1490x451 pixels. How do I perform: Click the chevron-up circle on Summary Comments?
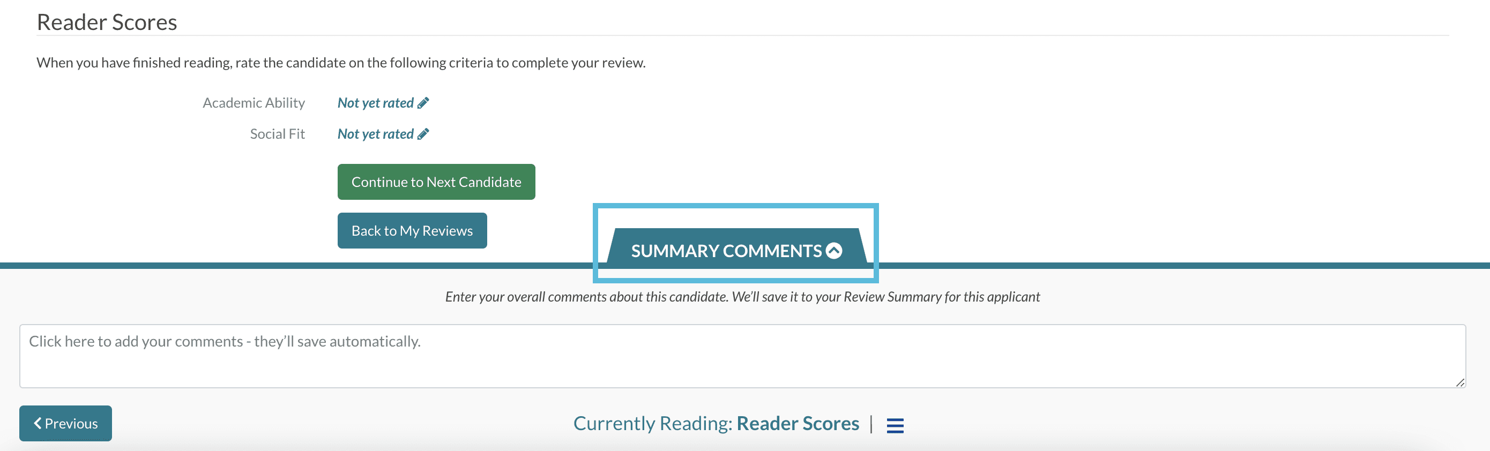[x=834, y=251]
